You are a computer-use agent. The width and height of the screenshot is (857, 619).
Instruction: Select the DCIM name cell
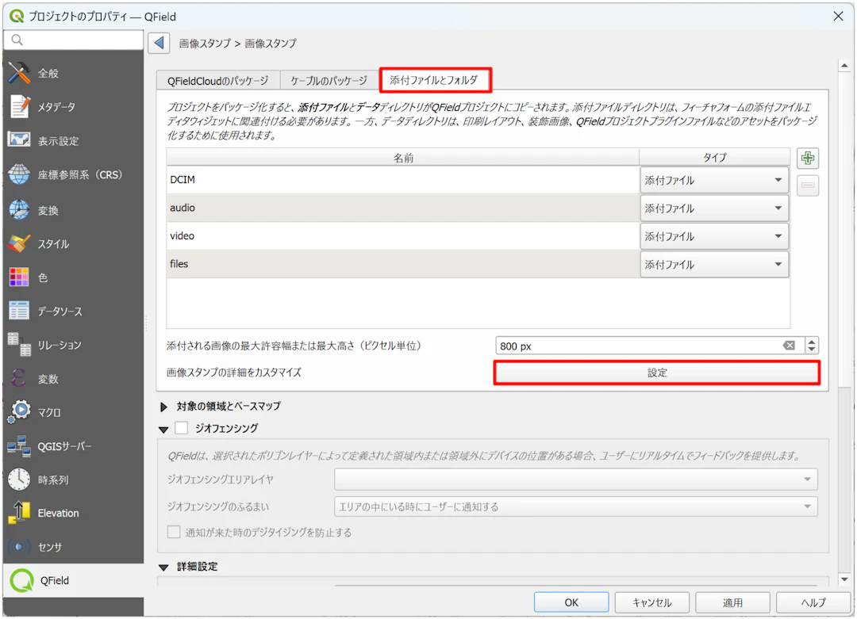click(403, 180)
